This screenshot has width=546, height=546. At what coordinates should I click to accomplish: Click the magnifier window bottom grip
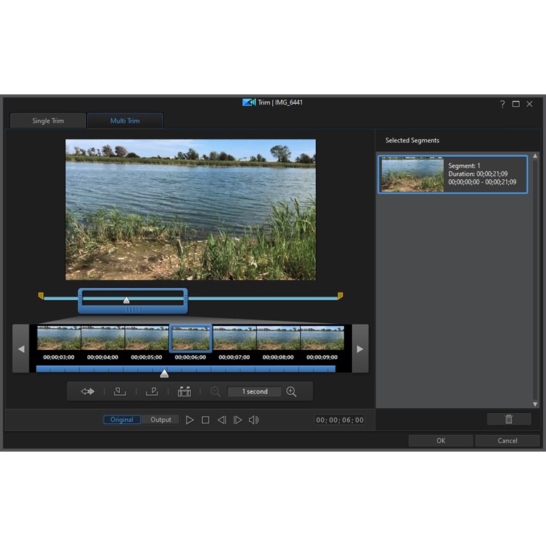click(x=133, y=309)
